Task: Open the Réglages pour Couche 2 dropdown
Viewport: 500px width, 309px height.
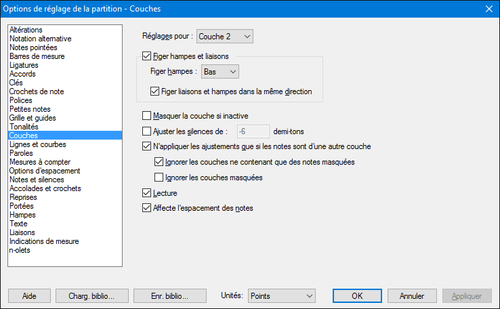Action: click(225, 36)
